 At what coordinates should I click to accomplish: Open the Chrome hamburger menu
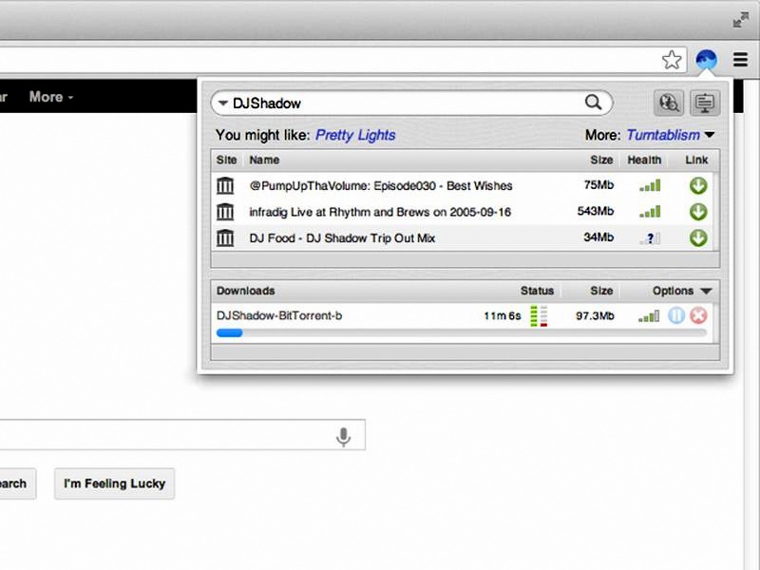(x=741, y=61)
